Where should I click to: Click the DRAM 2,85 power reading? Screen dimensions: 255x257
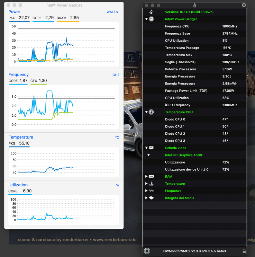[68, 18]
